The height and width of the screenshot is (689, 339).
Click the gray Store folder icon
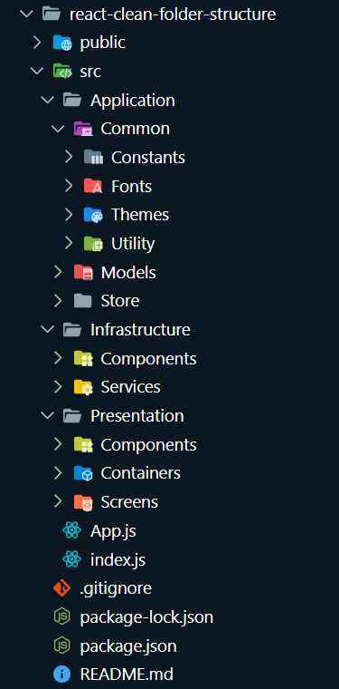[83, 301]
